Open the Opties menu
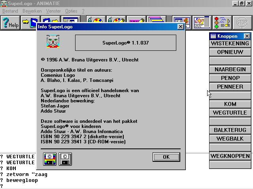Screen dimensions: 253x189 pyautogui.click(x=71, y=11)
